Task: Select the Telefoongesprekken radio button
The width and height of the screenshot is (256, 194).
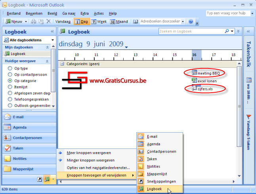Action: (x=10, y=99)
